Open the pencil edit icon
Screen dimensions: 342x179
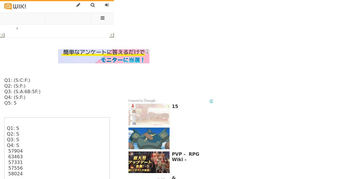tap(78, 5)
